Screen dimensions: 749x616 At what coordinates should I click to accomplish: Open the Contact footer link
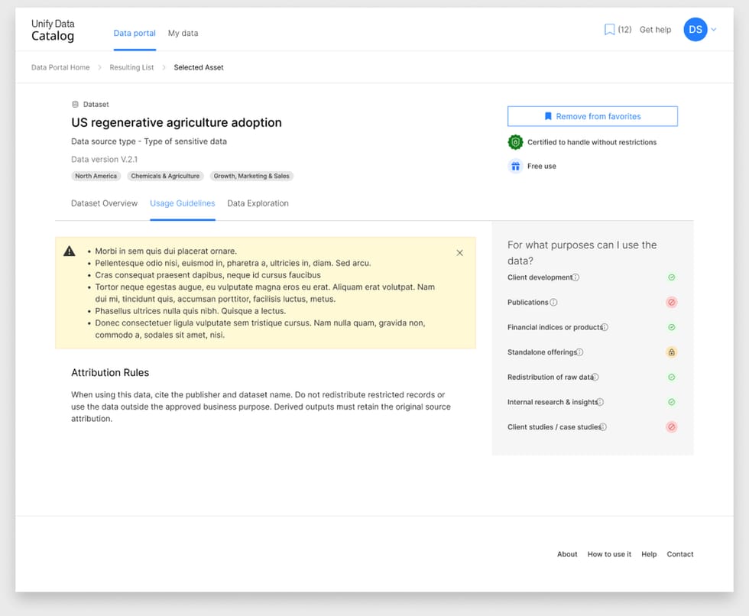pos(679,554)
